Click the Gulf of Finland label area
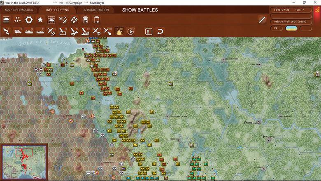Image resolution: width=321 pixels, height=181 pixels. pos(44,42)
